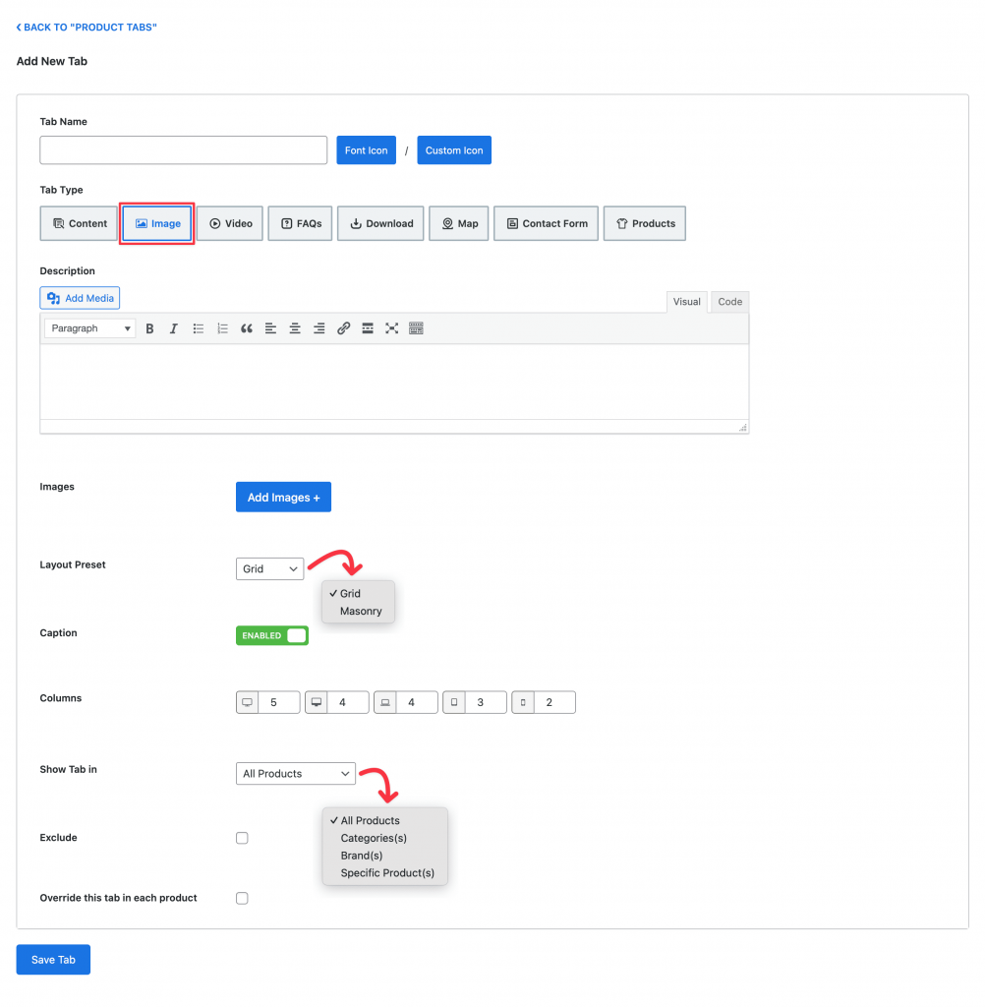Toggle bold formatting in description editor

point(149,328)
